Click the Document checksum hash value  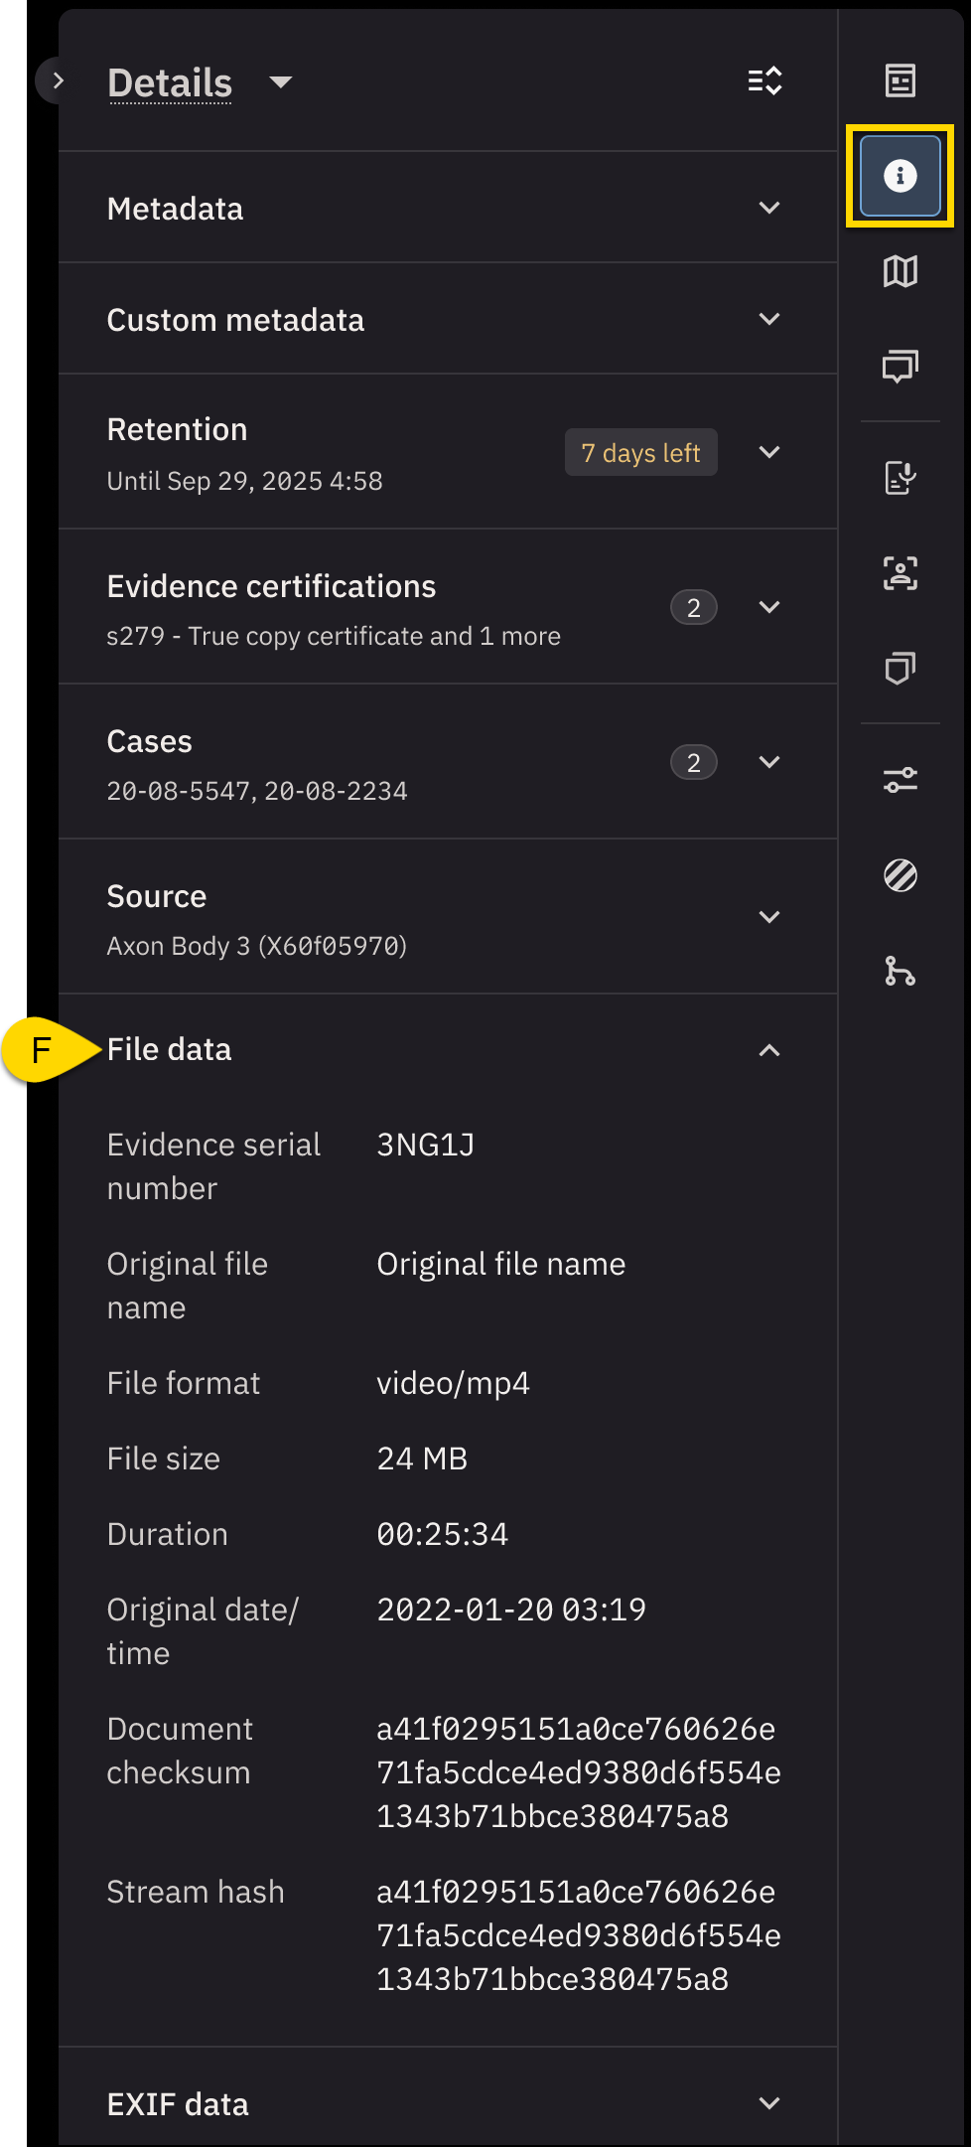pyautogui.click(x=578, y=1772)
